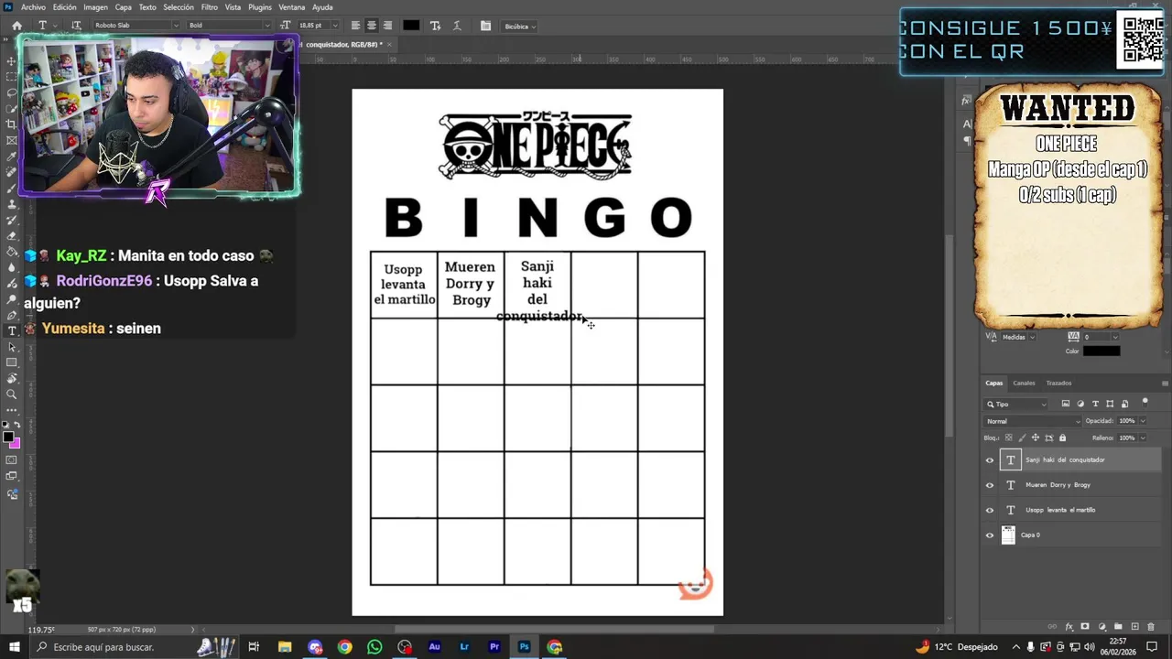Select the Rectangular Marquee tool

(12, 77)
